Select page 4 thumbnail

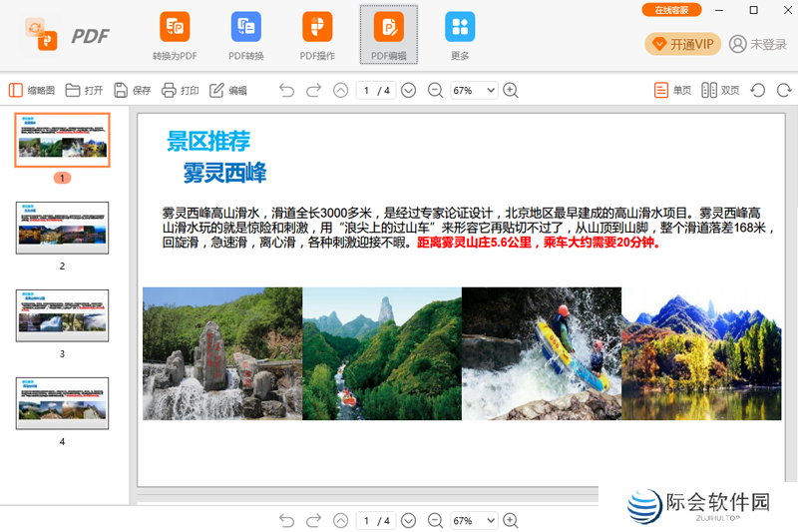click(62, 403)
